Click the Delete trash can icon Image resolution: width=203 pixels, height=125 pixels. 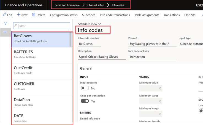click(x=34, y=15)
